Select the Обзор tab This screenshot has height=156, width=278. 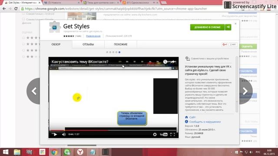coord(56,44)
